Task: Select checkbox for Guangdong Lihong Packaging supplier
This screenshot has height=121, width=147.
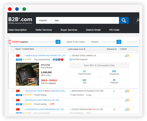Action: coord(13,109)
